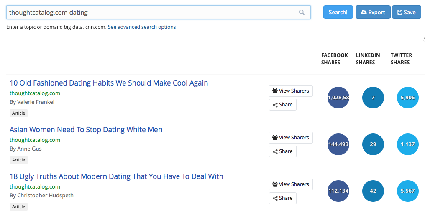View Sharers for the Old Fashioned Dating article
The width and height of the screenshot is (425, 214).
(x=291, y=91)
